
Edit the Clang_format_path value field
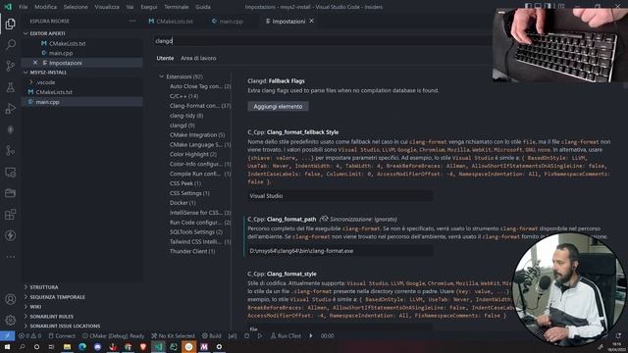coord(340,251)
